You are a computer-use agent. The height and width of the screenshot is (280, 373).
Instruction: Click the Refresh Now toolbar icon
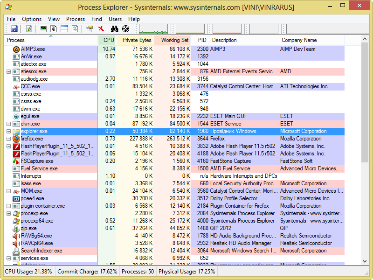29,29
